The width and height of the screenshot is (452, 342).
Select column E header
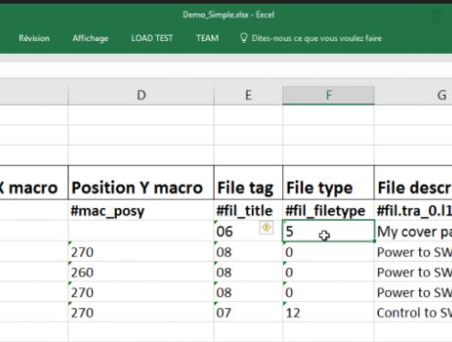pyautogui.click(x=248, y=96)
